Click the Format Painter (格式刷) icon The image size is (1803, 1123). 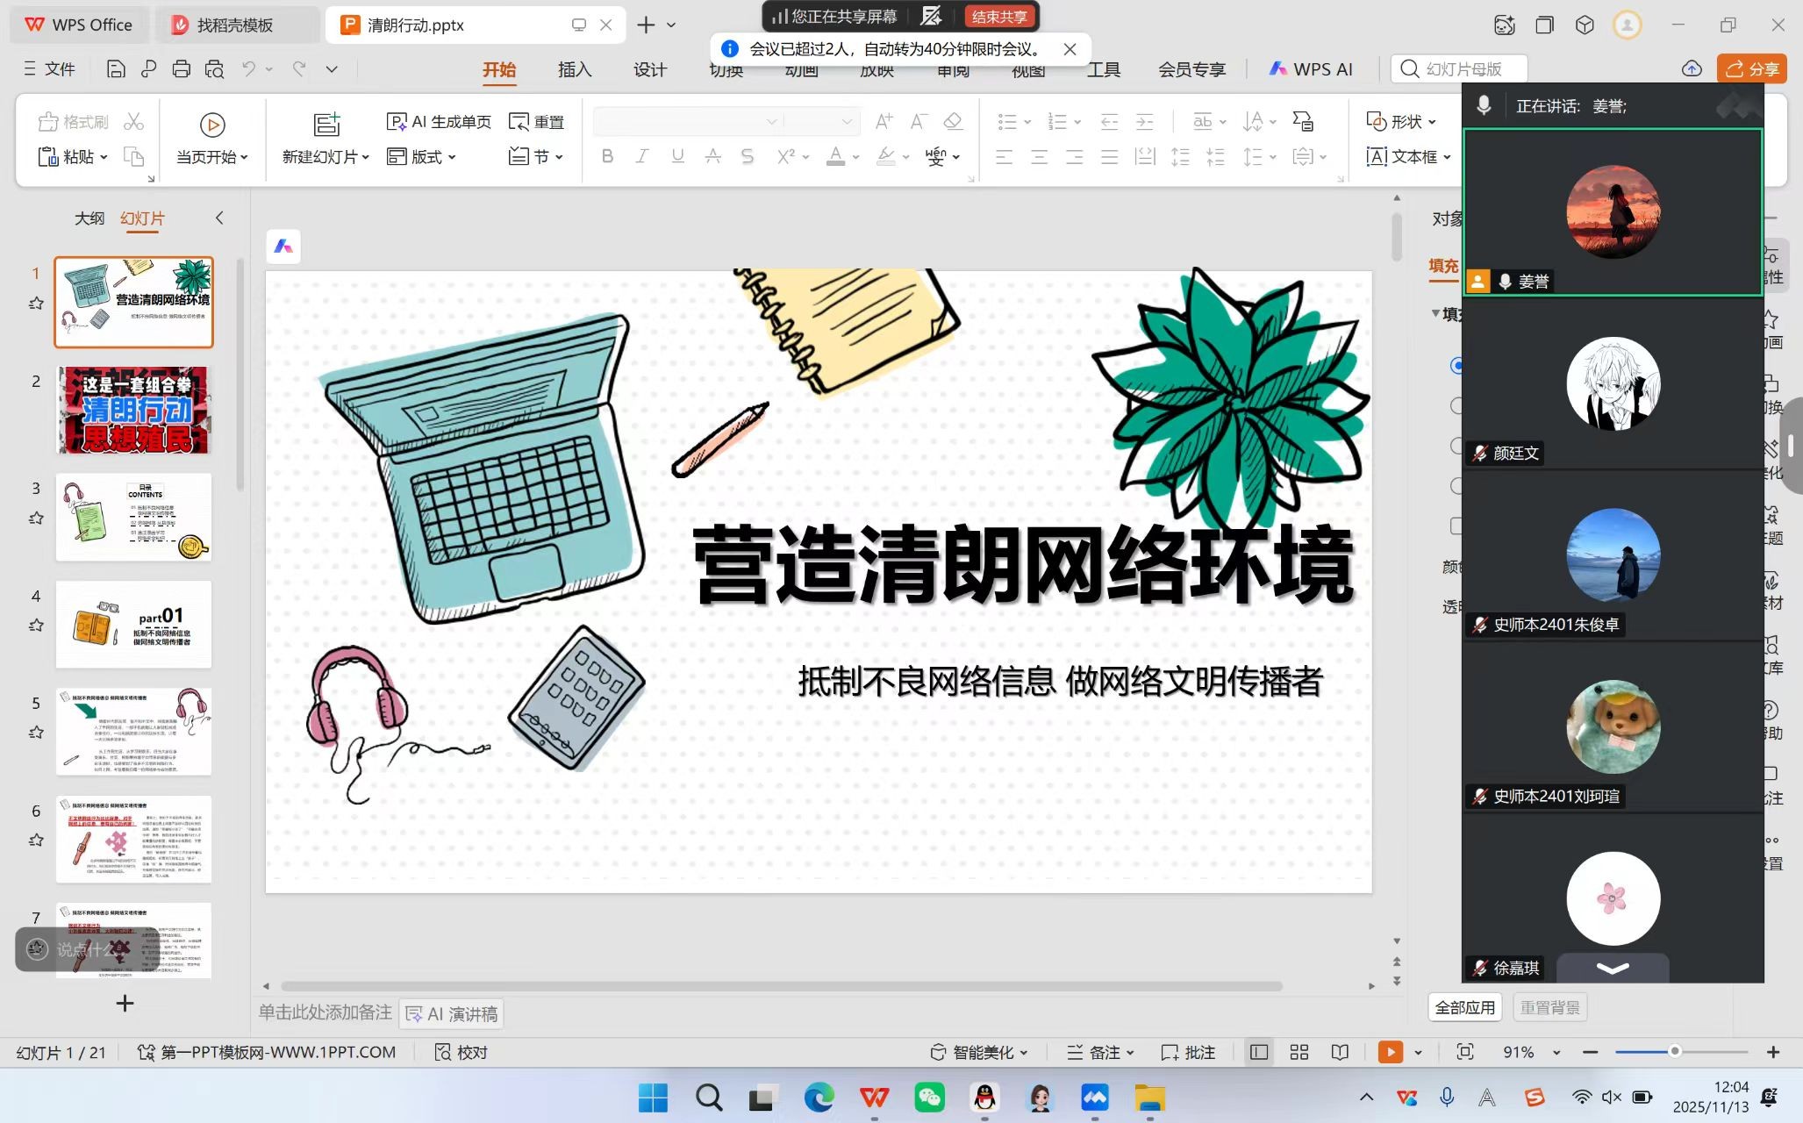pyautogui.click(x=49, y=121)
